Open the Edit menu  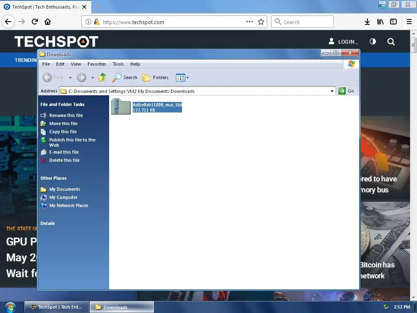click(60, 64)
